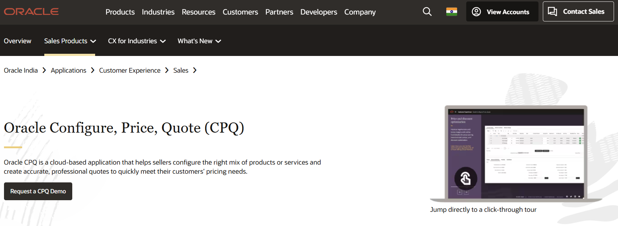Click the chevron after Sales breadcrumb
Screen dimensions: 618x226
click(x=195, y=70)
